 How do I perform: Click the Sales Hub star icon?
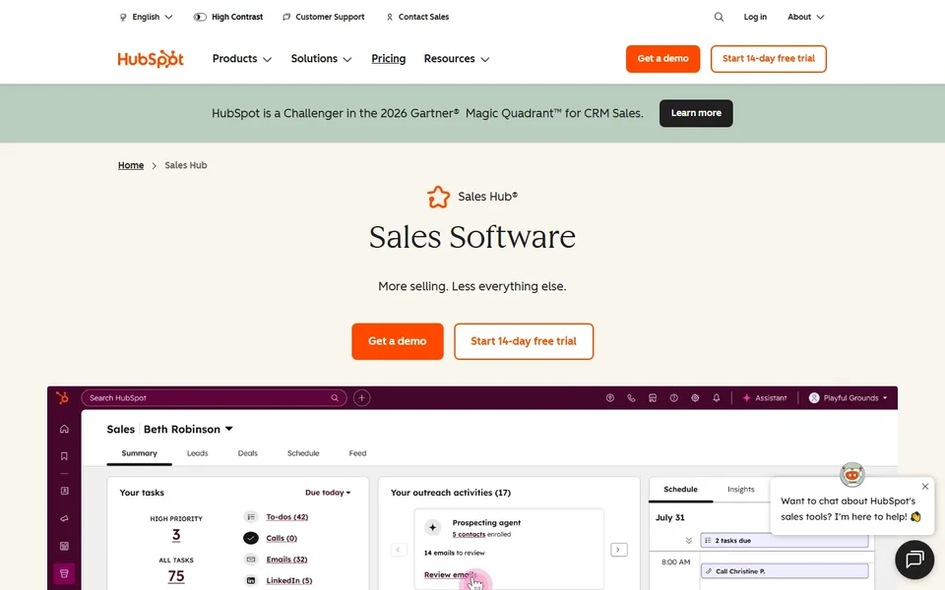[439, 197]
